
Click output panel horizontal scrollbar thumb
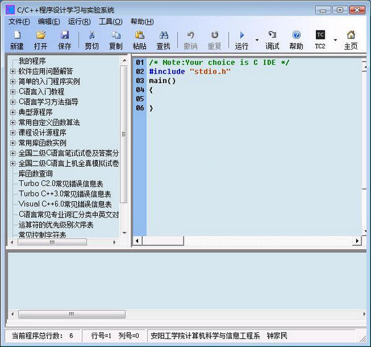click(x=72, y=314)
